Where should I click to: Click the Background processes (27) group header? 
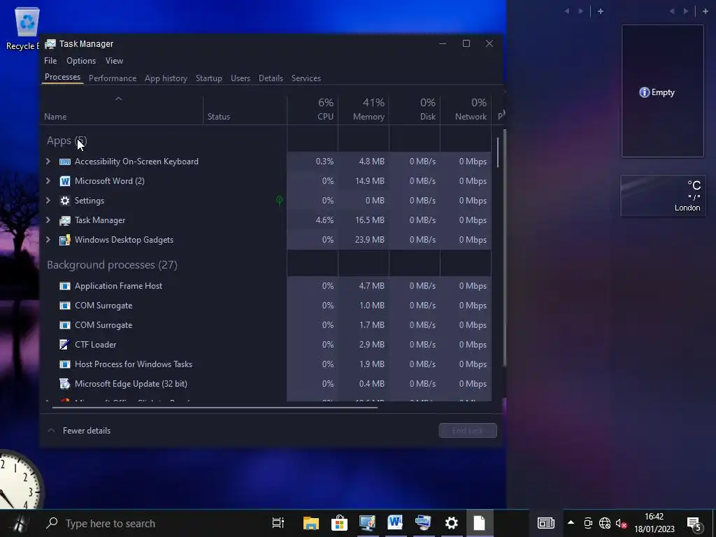pos(112,265)
